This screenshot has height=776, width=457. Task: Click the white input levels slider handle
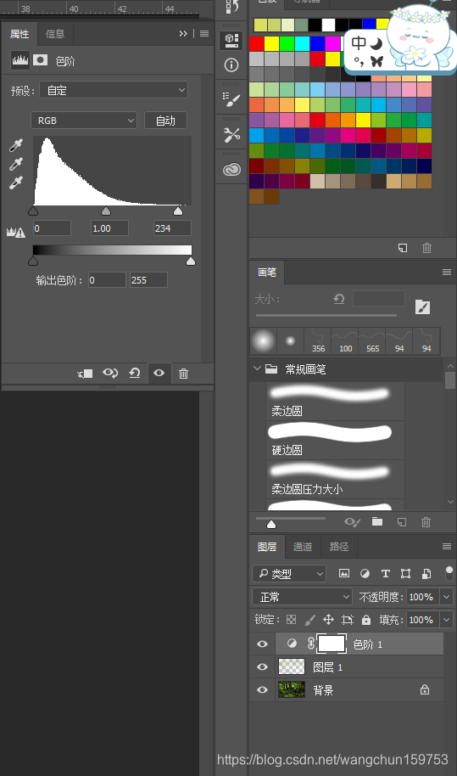pyautogui.click(x=178, y=211)
